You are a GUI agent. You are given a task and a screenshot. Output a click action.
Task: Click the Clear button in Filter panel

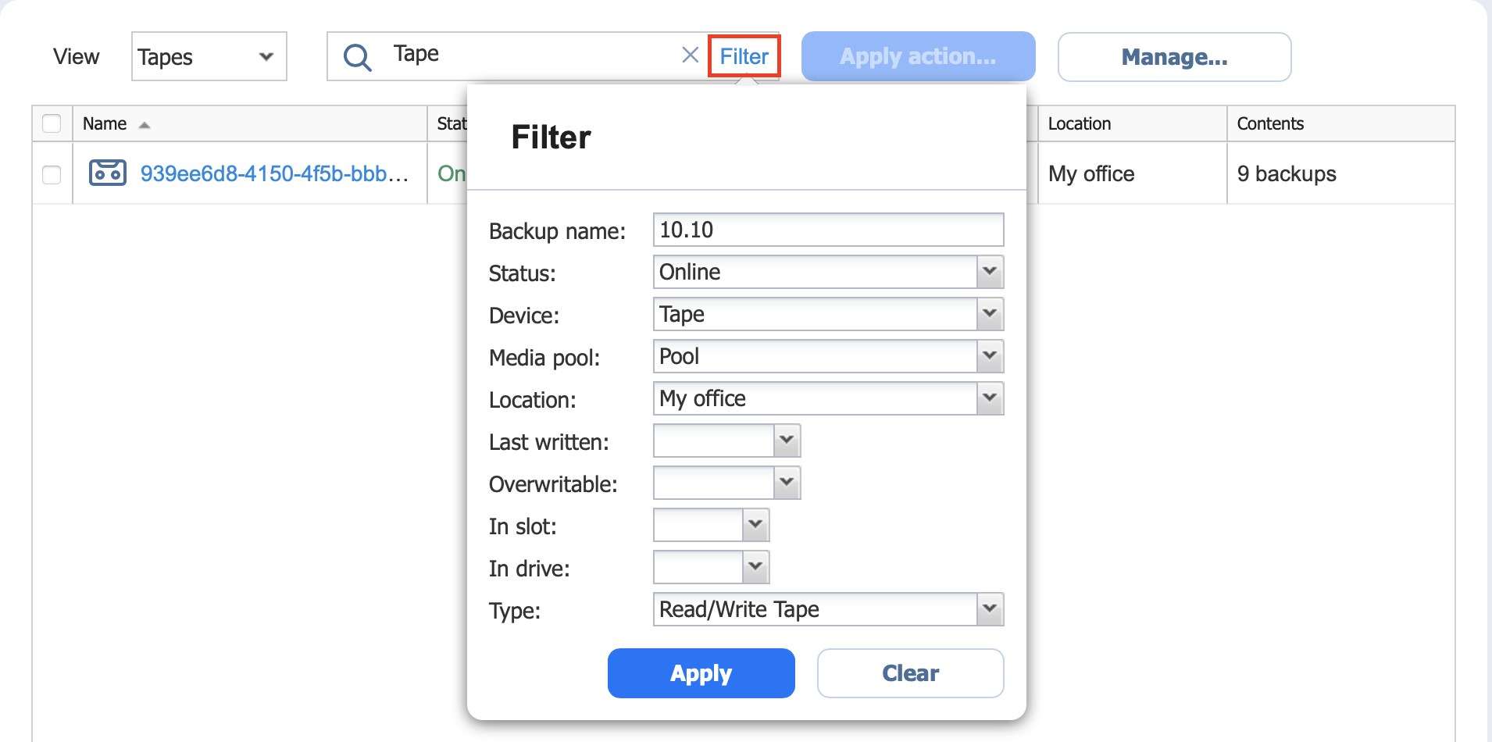(910, 673)
